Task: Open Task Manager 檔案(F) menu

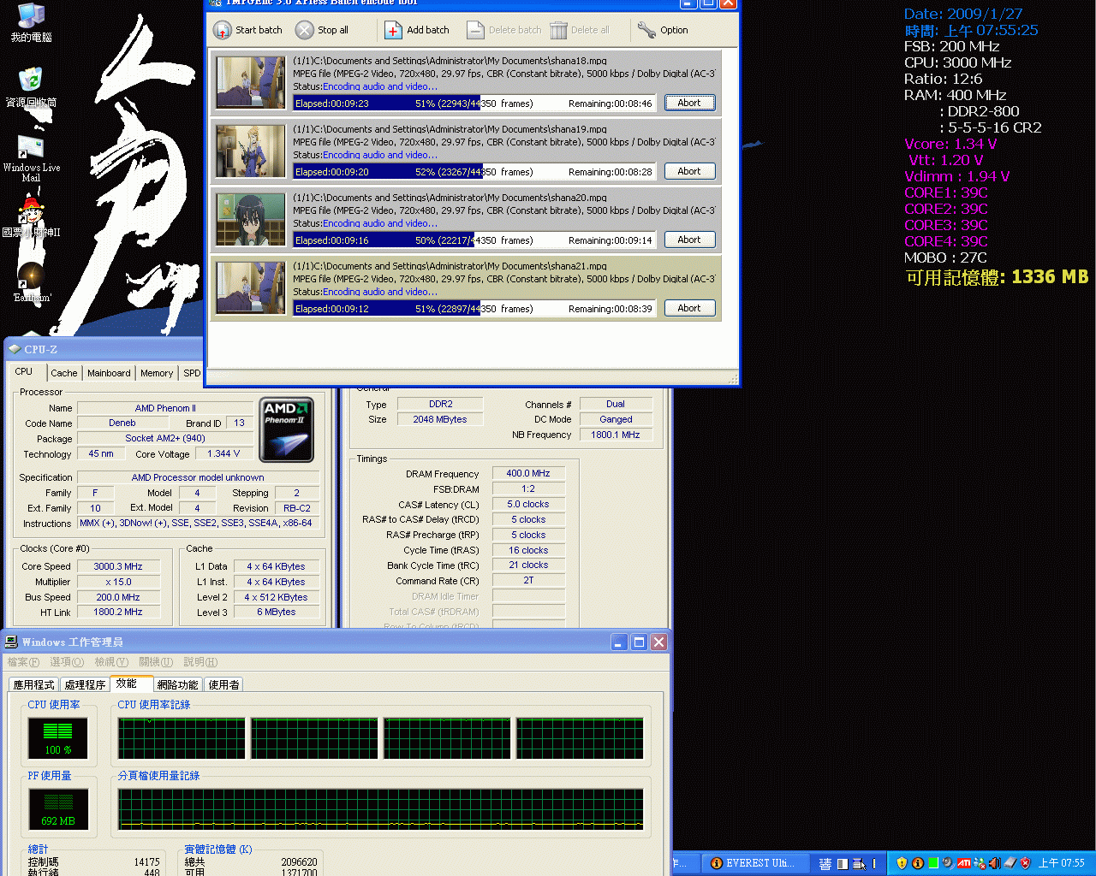Action: [23, 662]
